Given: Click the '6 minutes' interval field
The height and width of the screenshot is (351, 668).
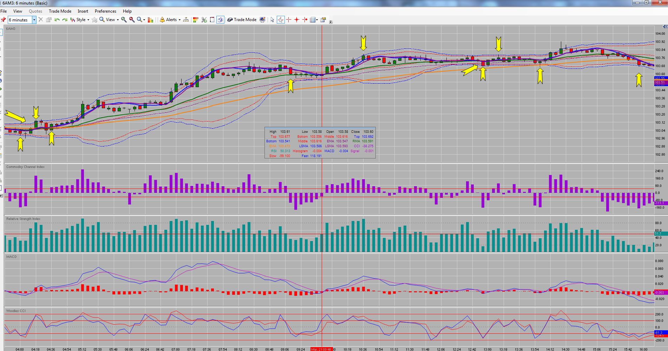Looking at the screenshot, I should tap(20, 20).
